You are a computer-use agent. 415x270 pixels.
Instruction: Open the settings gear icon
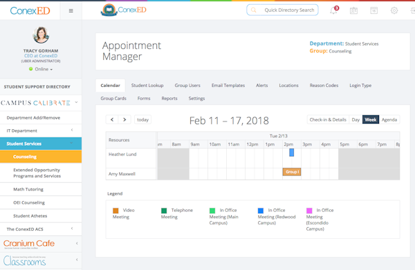tap(394, 10)
